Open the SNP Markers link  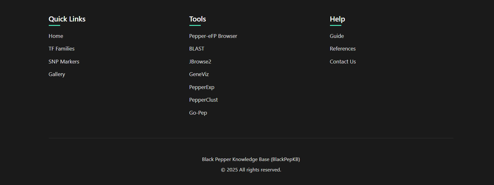point(64,62)
